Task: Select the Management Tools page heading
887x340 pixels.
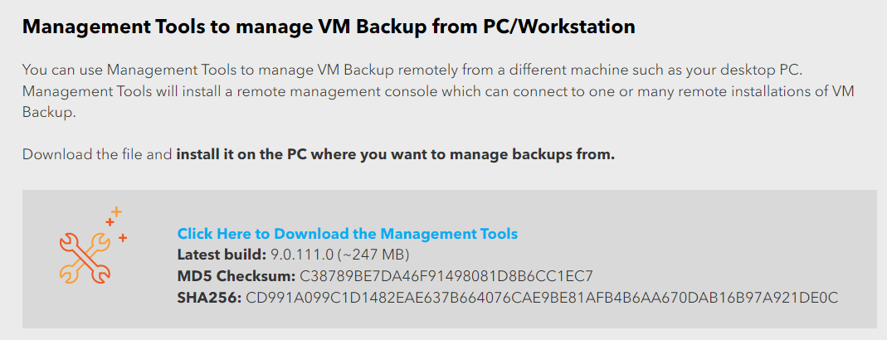Action: (329, 27)
